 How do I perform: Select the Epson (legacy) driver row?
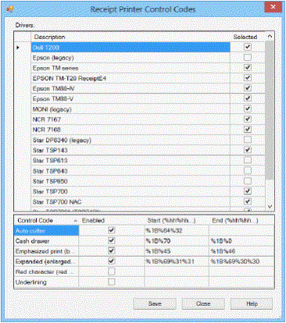click(x=130, y=58)
